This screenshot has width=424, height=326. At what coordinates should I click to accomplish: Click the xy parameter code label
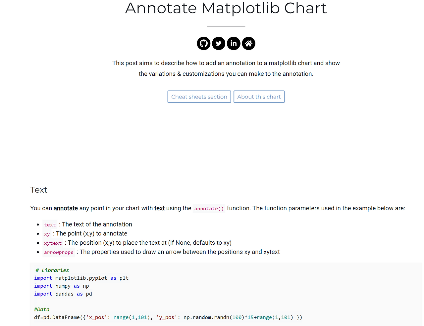point(47,234)
